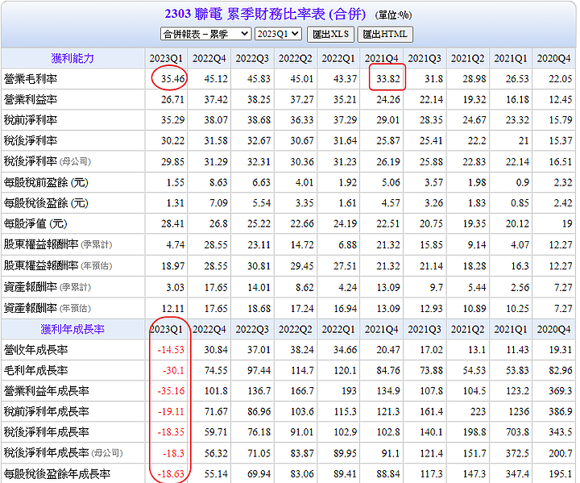Click the 匯出HTML export button
580x483 pixels.
click(385, 34)
